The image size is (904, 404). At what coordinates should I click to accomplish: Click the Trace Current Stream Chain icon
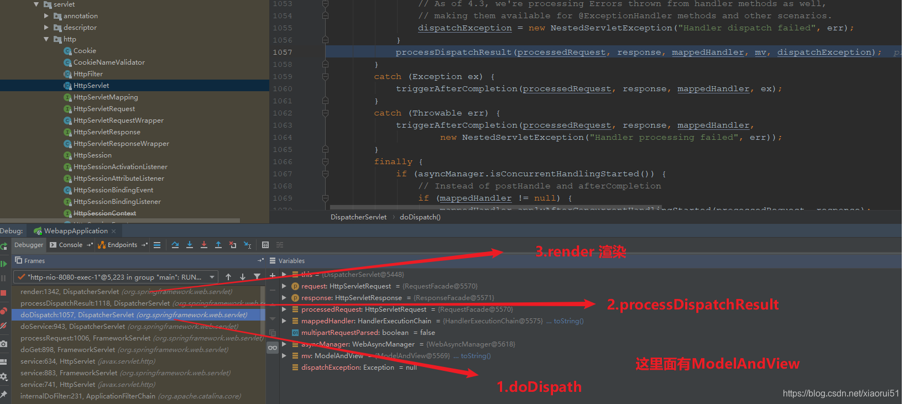[280, 245]
